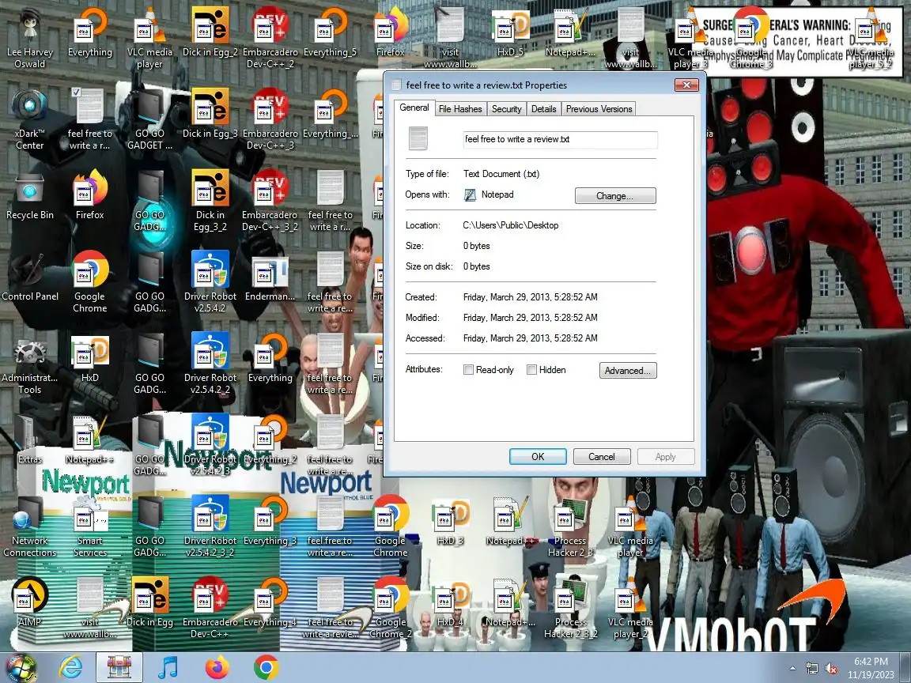This screenshot has width=911, height=683.
Task: Click Internet Explorer taskbar icon
Action: click(71, 667)
